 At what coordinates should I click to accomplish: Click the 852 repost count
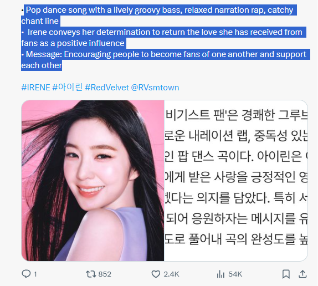click(105, 274)
